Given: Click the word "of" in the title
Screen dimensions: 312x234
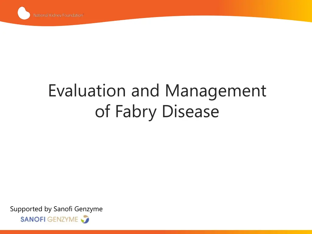Looking at the screenshot, I should click(x=103, y=112).
